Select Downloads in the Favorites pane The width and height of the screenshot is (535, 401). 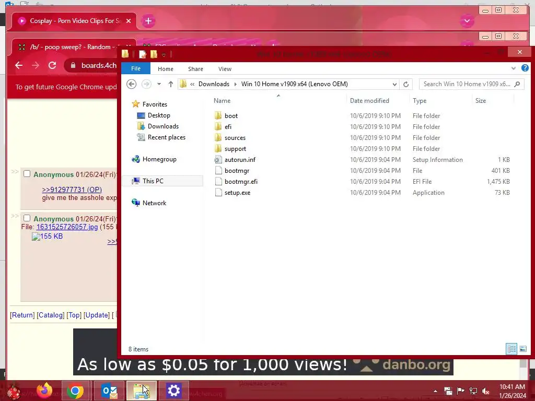point(163,126)
